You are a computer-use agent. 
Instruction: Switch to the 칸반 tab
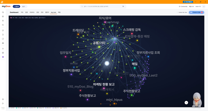42,12
